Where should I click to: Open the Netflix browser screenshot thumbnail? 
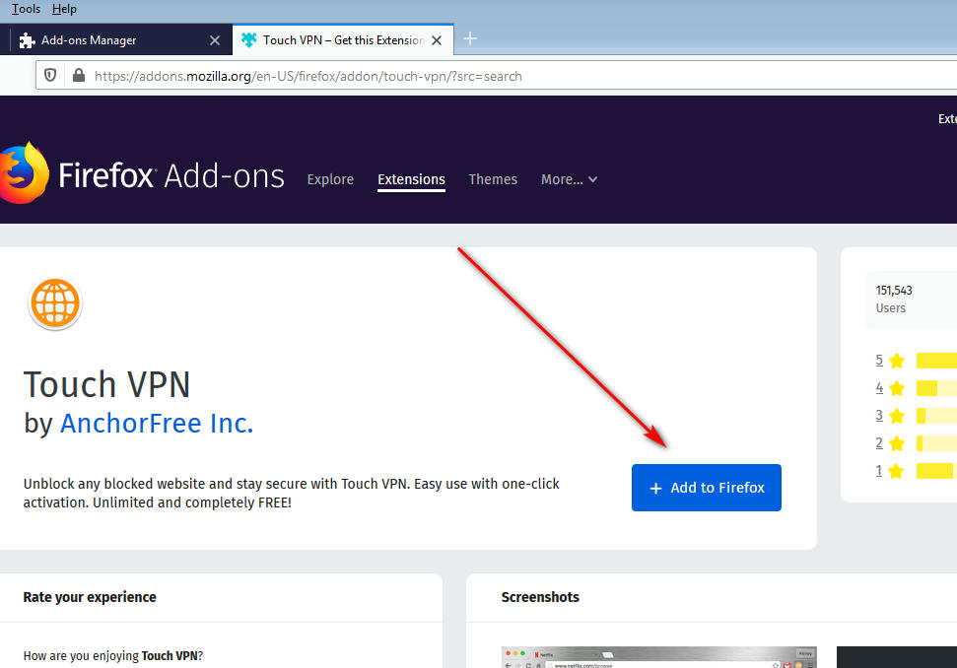coord(659,657)
